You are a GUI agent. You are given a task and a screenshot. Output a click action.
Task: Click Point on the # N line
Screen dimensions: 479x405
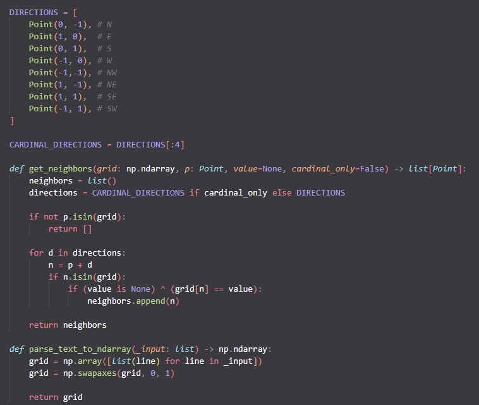41,25
